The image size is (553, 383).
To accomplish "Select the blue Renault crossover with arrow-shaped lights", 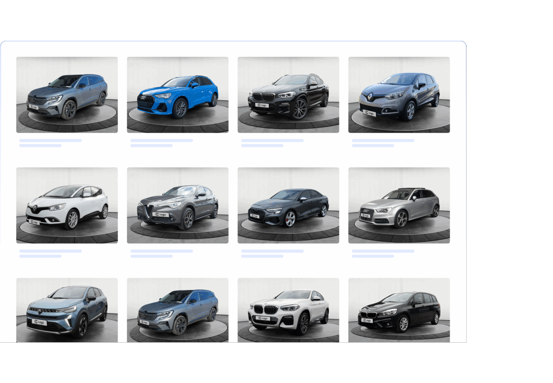I will [x=67, y=310].
